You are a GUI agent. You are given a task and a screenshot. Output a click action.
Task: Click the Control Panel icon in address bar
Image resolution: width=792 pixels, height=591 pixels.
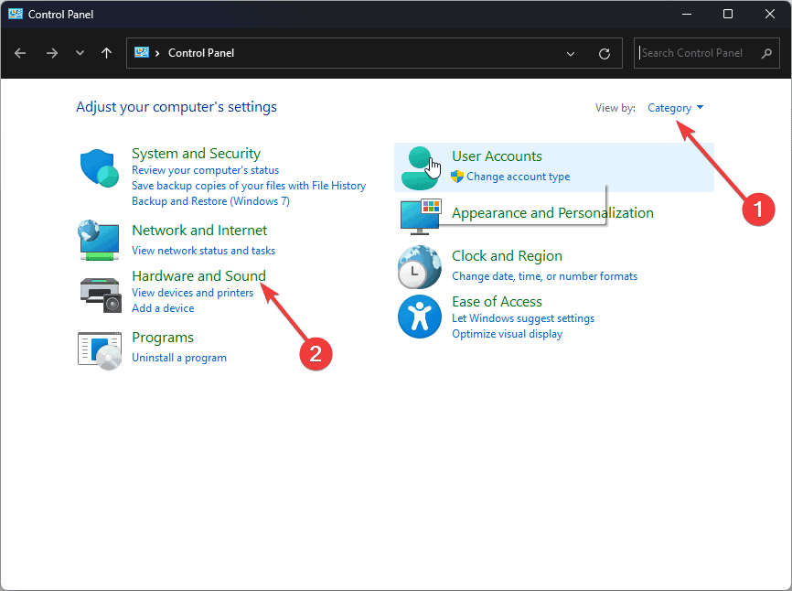tap(142, 52)
